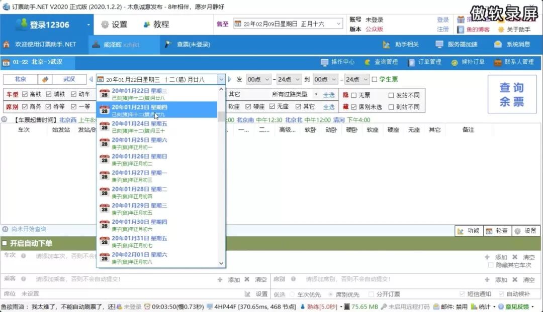Open departure end time 24点 dropdown
Viewport: 543px width, 312px height.
pyautogui.click(x=289, y=79)
